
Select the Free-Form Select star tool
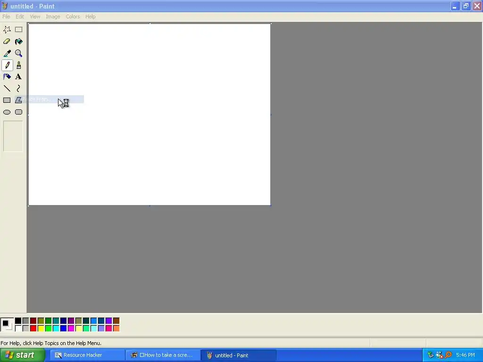point(7,30)
